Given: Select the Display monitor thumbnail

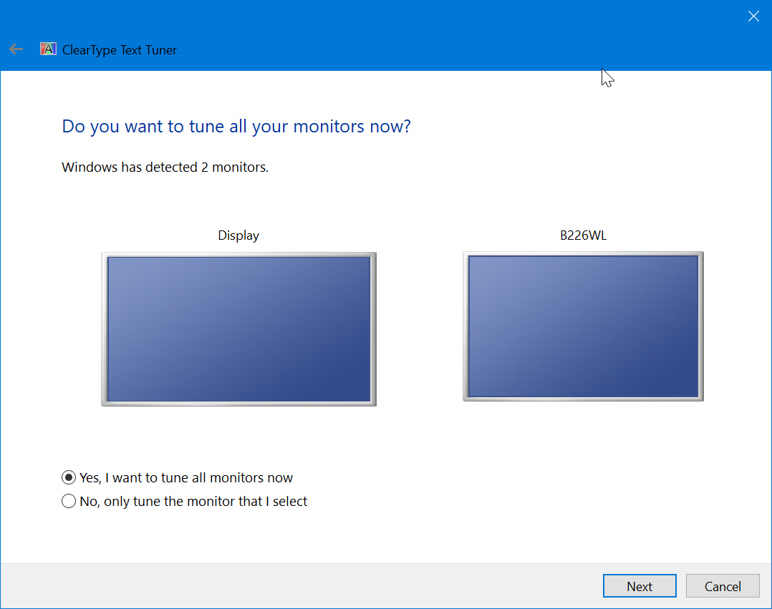Looking at the screenshot, I should [x=238, y=329].
